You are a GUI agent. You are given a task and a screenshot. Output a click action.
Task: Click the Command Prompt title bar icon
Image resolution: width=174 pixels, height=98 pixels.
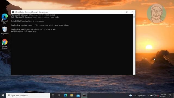[13, 12]
